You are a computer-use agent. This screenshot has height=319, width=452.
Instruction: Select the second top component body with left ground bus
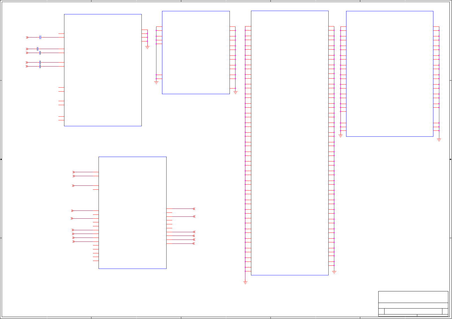coord(196,52)
